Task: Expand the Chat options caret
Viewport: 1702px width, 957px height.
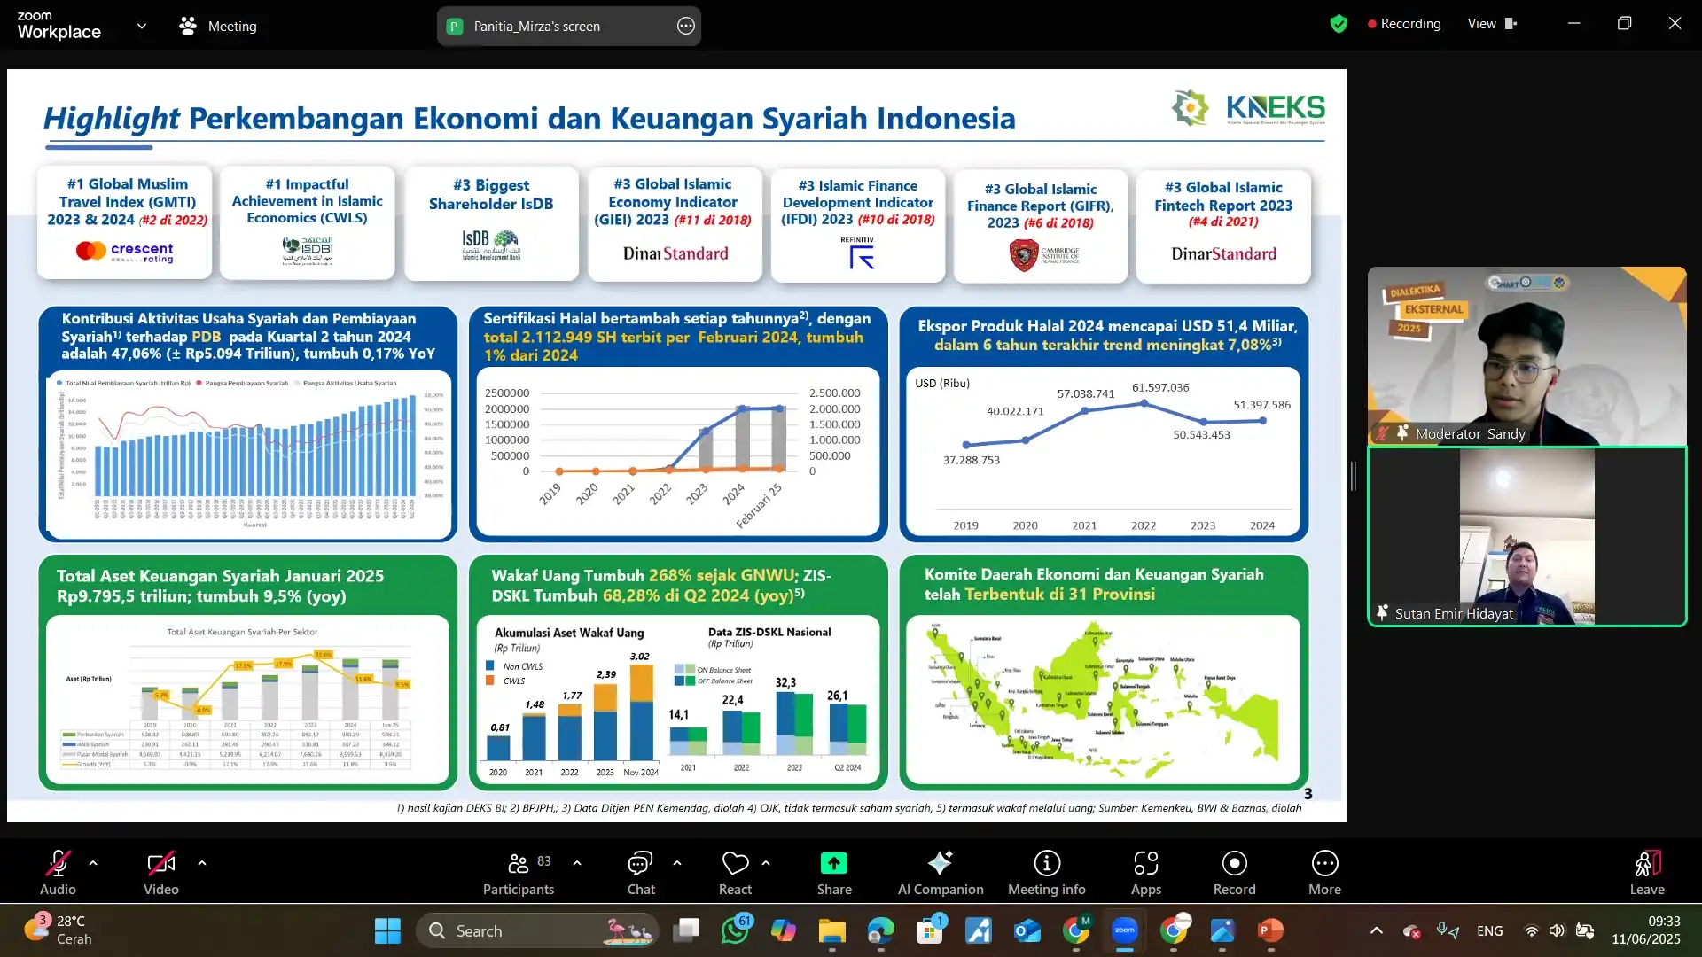Action: 677,863
